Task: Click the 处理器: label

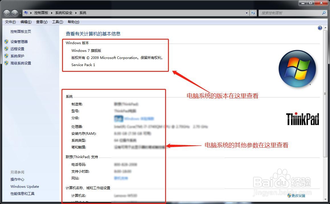Action: pyautogui.click(x=77, y=127)
